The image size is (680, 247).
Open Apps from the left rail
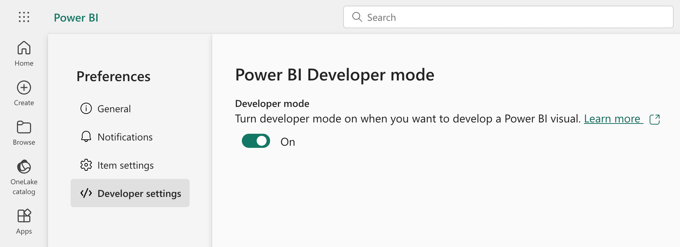pyautogui.click(x=24, y=221)
